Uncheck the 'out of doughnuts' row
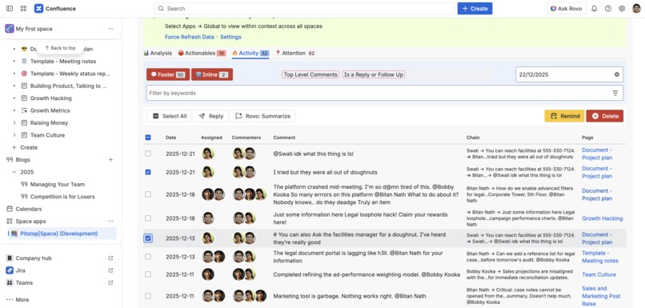 (148, 172)
